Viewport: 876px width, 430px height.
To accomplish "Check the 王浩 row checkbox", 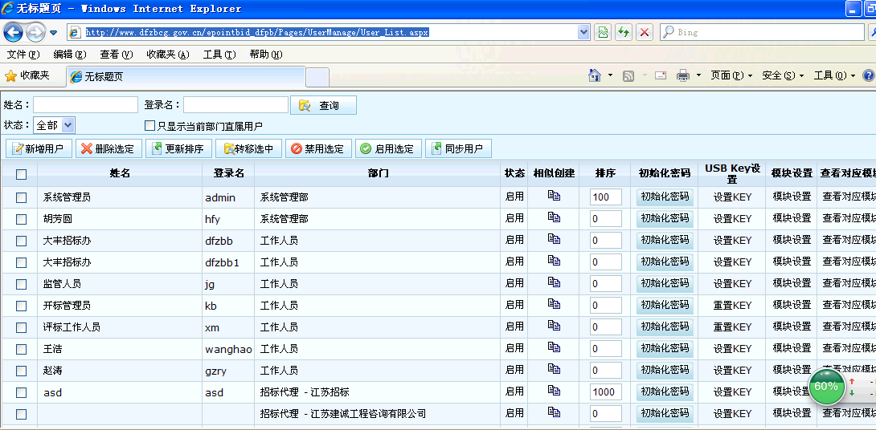I will (x=21, y=349).
